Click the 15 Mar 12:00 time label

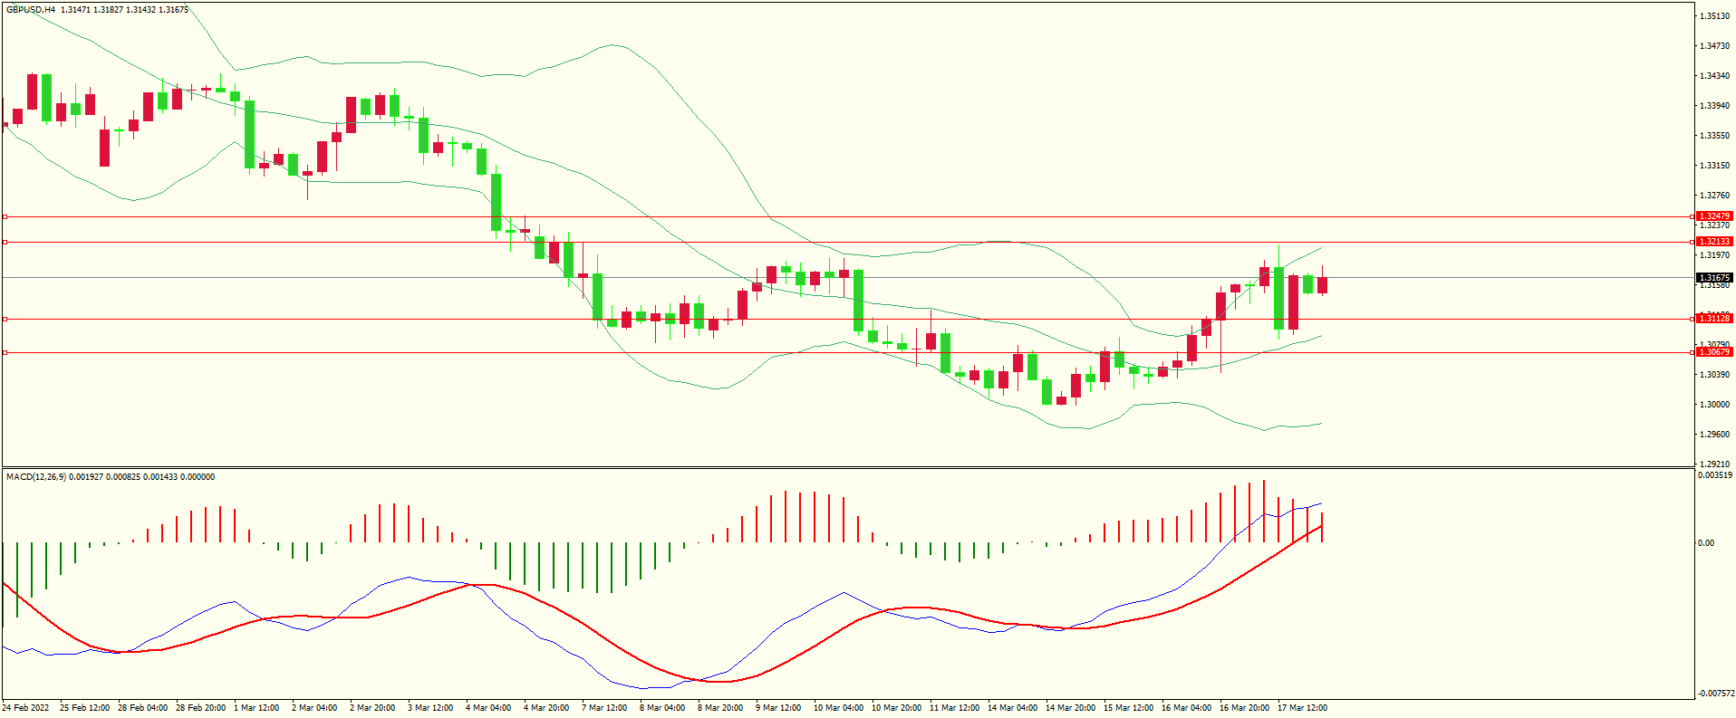[1129, 708]
